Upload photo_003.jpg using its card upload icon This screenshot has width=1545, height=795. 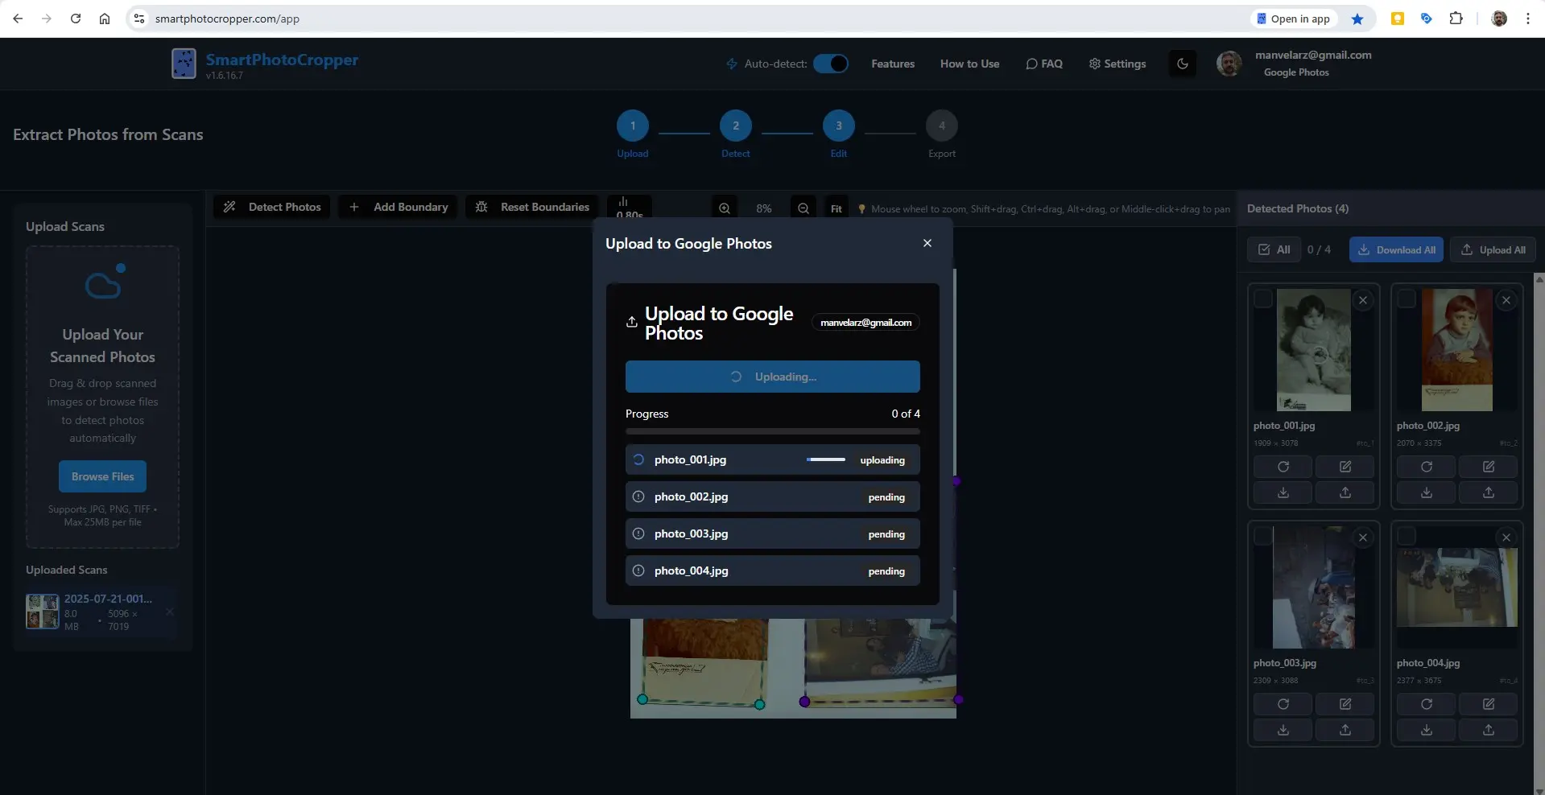pos(1345,730)
